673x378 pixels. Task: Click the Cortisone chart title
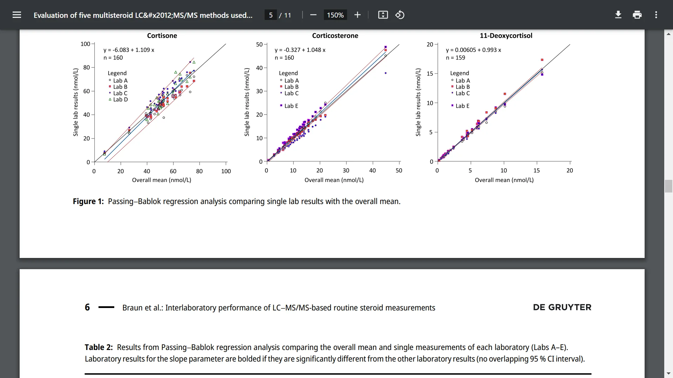click(x=162, y=35)
